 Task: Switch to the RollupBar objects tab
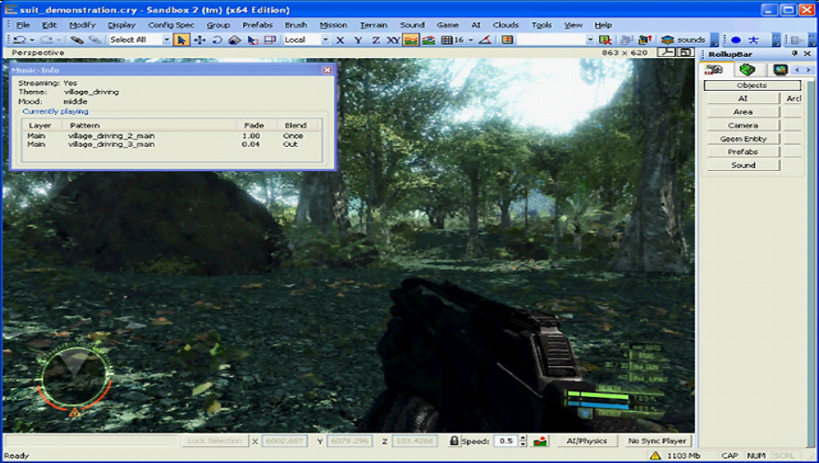(x=715, y=69)
